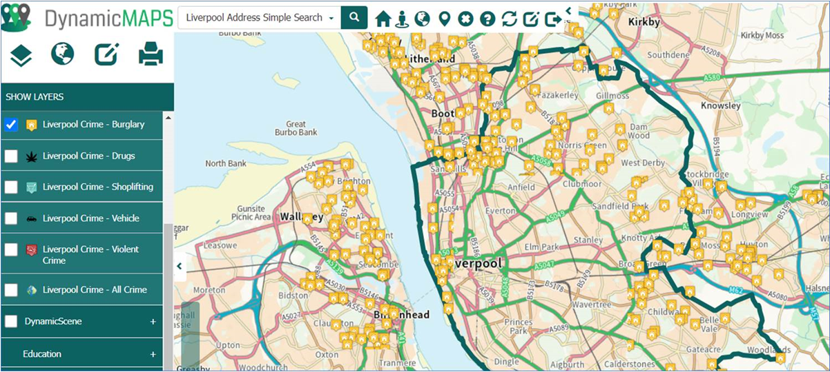The width and height of the screenshot is (830, 372).
Task: Open the sidebar edit note icon
Action: click(x=106, y=54)
